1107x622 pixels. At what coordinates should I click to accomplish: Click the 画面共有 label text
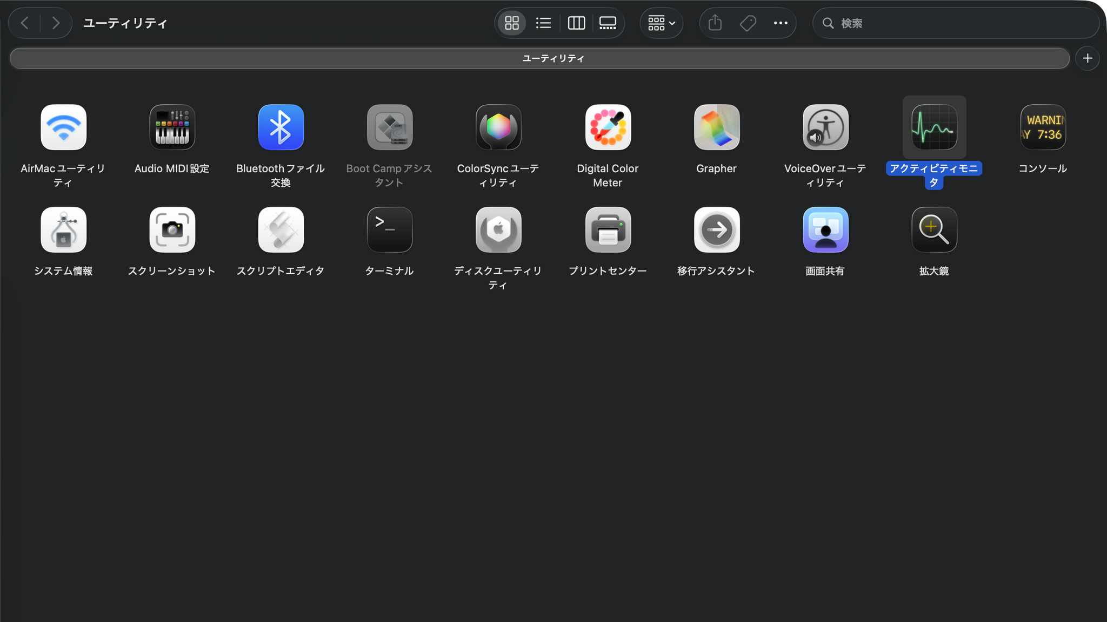click(x=825, y=271)
